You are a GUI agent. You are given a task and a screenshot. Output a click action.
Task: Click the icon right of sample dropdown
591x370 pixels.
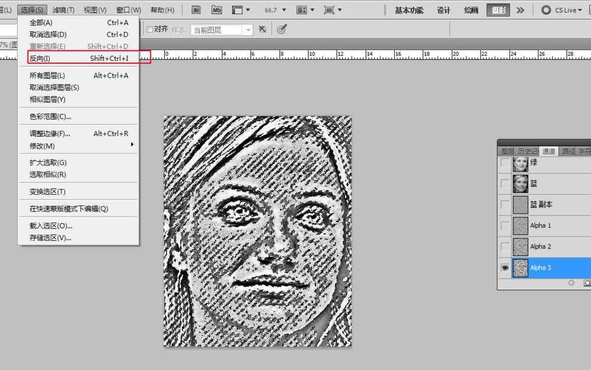point(262,30)
